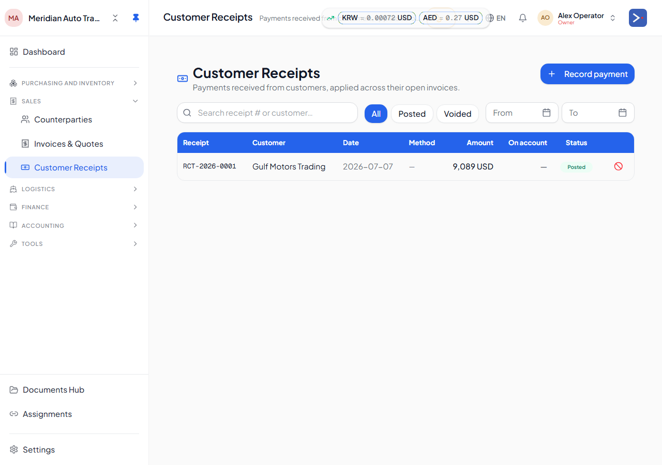Select the All filter
The image size is (662, 465).
coord(376,114)
